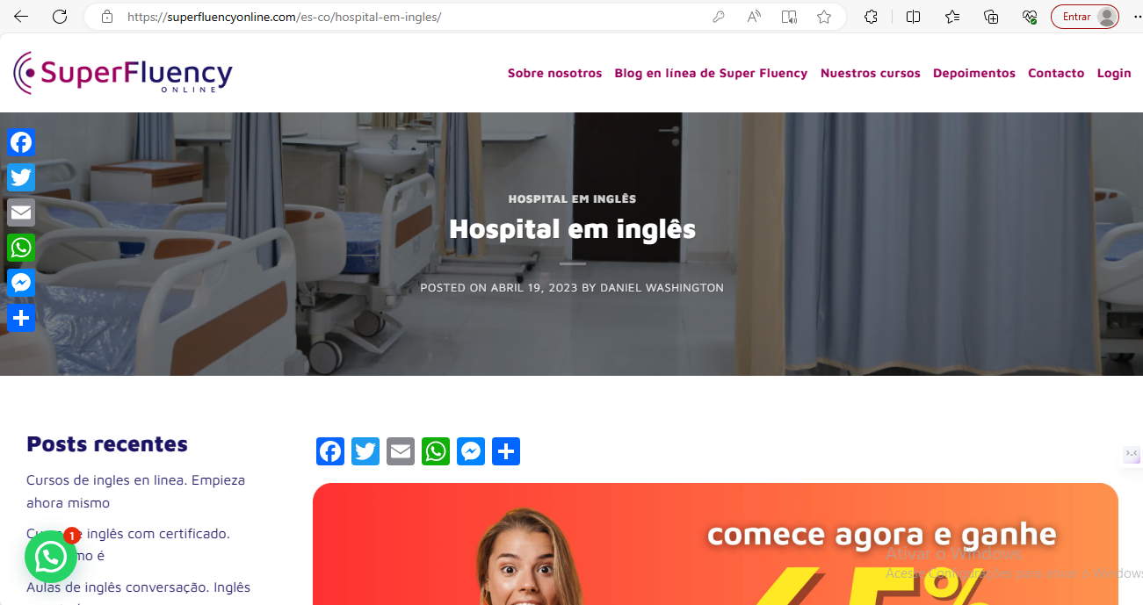
Task: Open floating WhatsApp chat bubble
Action: tap(51, 557)
